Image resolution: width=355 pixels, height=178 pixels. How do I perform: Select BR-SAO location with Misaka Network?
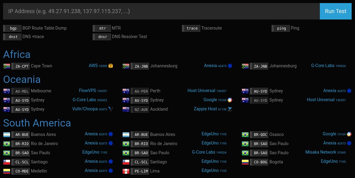click(259, 153)
